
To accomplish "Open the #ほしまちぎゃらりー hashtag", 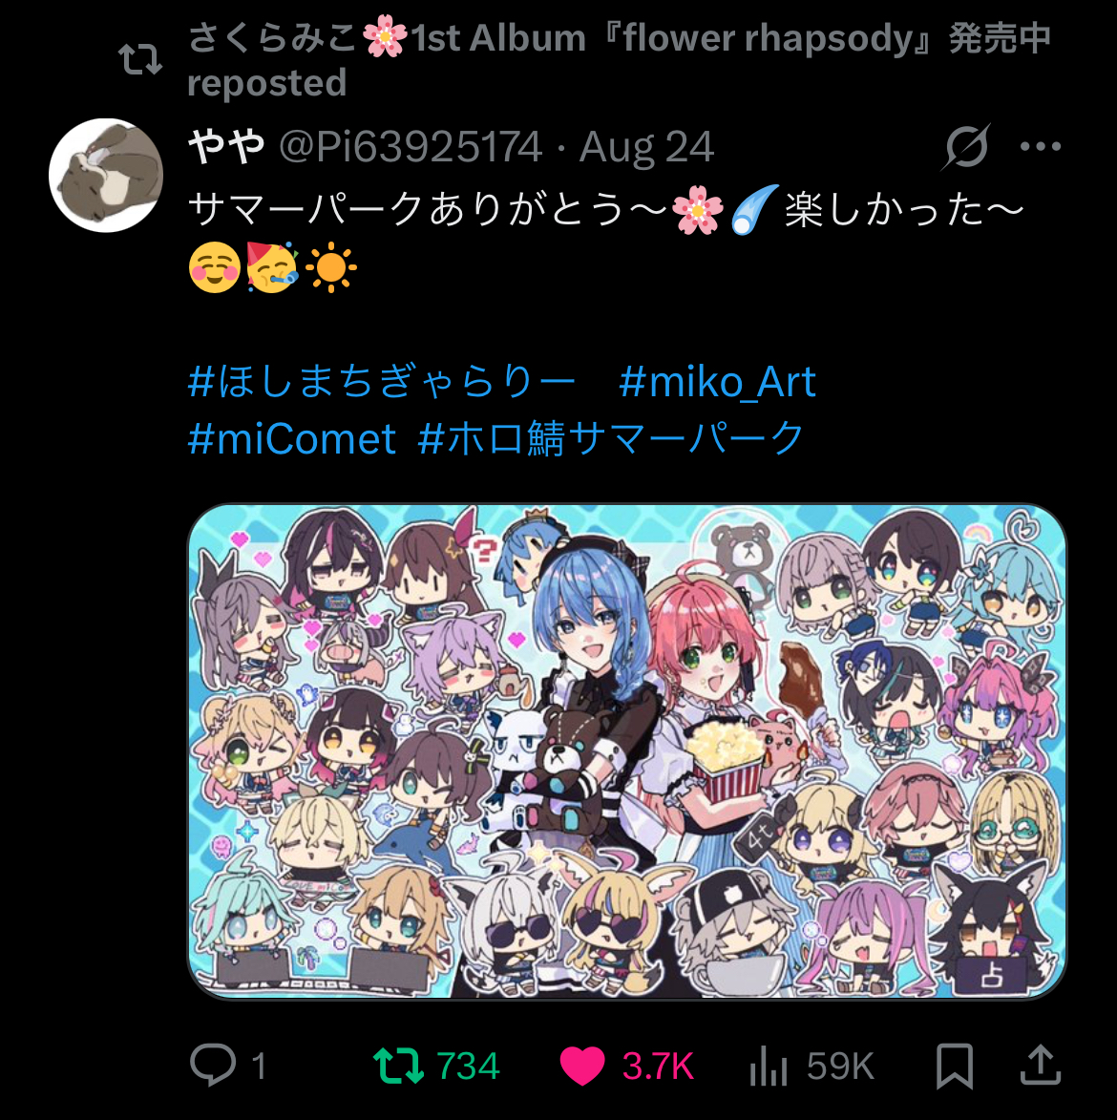I will 381,380.
